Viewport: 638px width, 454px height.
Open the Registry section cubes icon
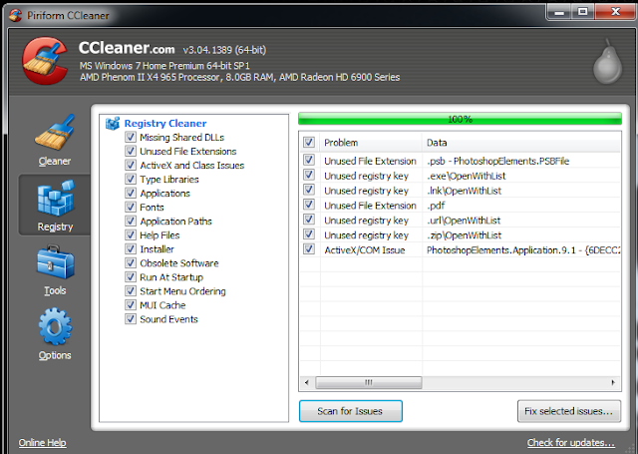pos(55,198)
